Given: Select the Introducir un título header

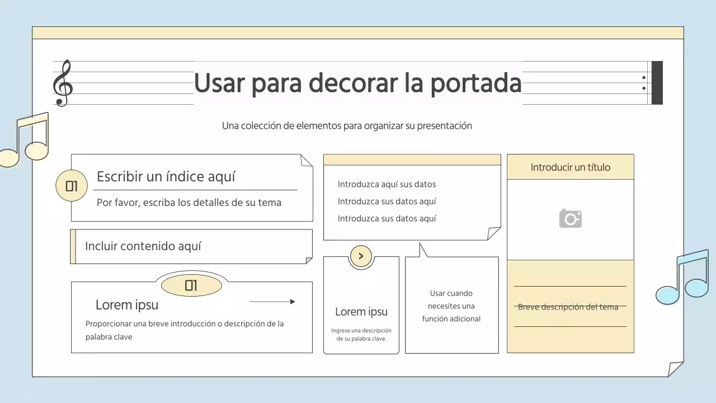Looking at the screenshot, I should 570,166.
